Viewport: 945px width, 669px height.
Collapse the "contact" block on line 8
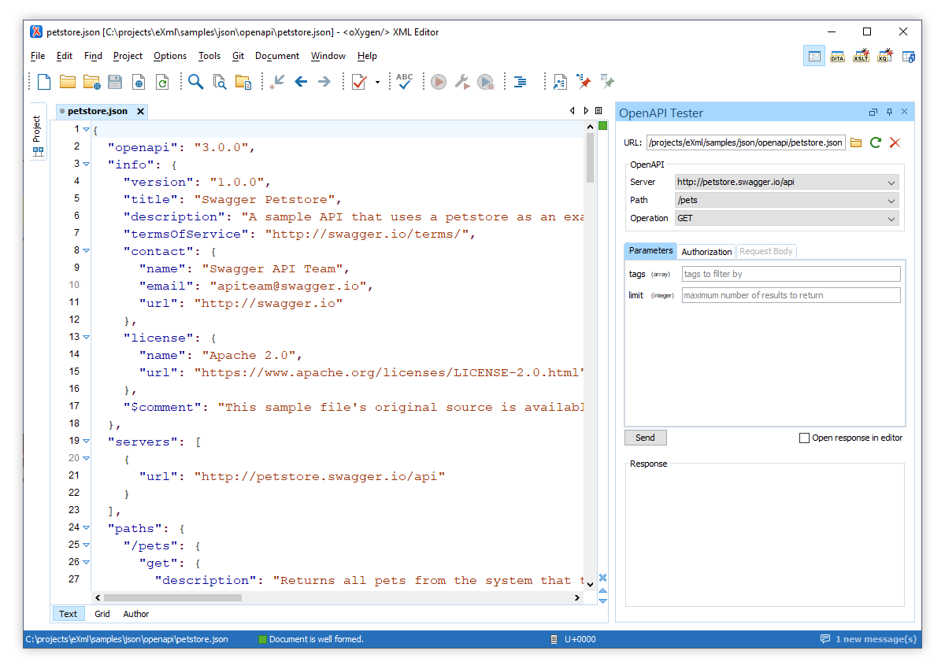tap(87, 250)
